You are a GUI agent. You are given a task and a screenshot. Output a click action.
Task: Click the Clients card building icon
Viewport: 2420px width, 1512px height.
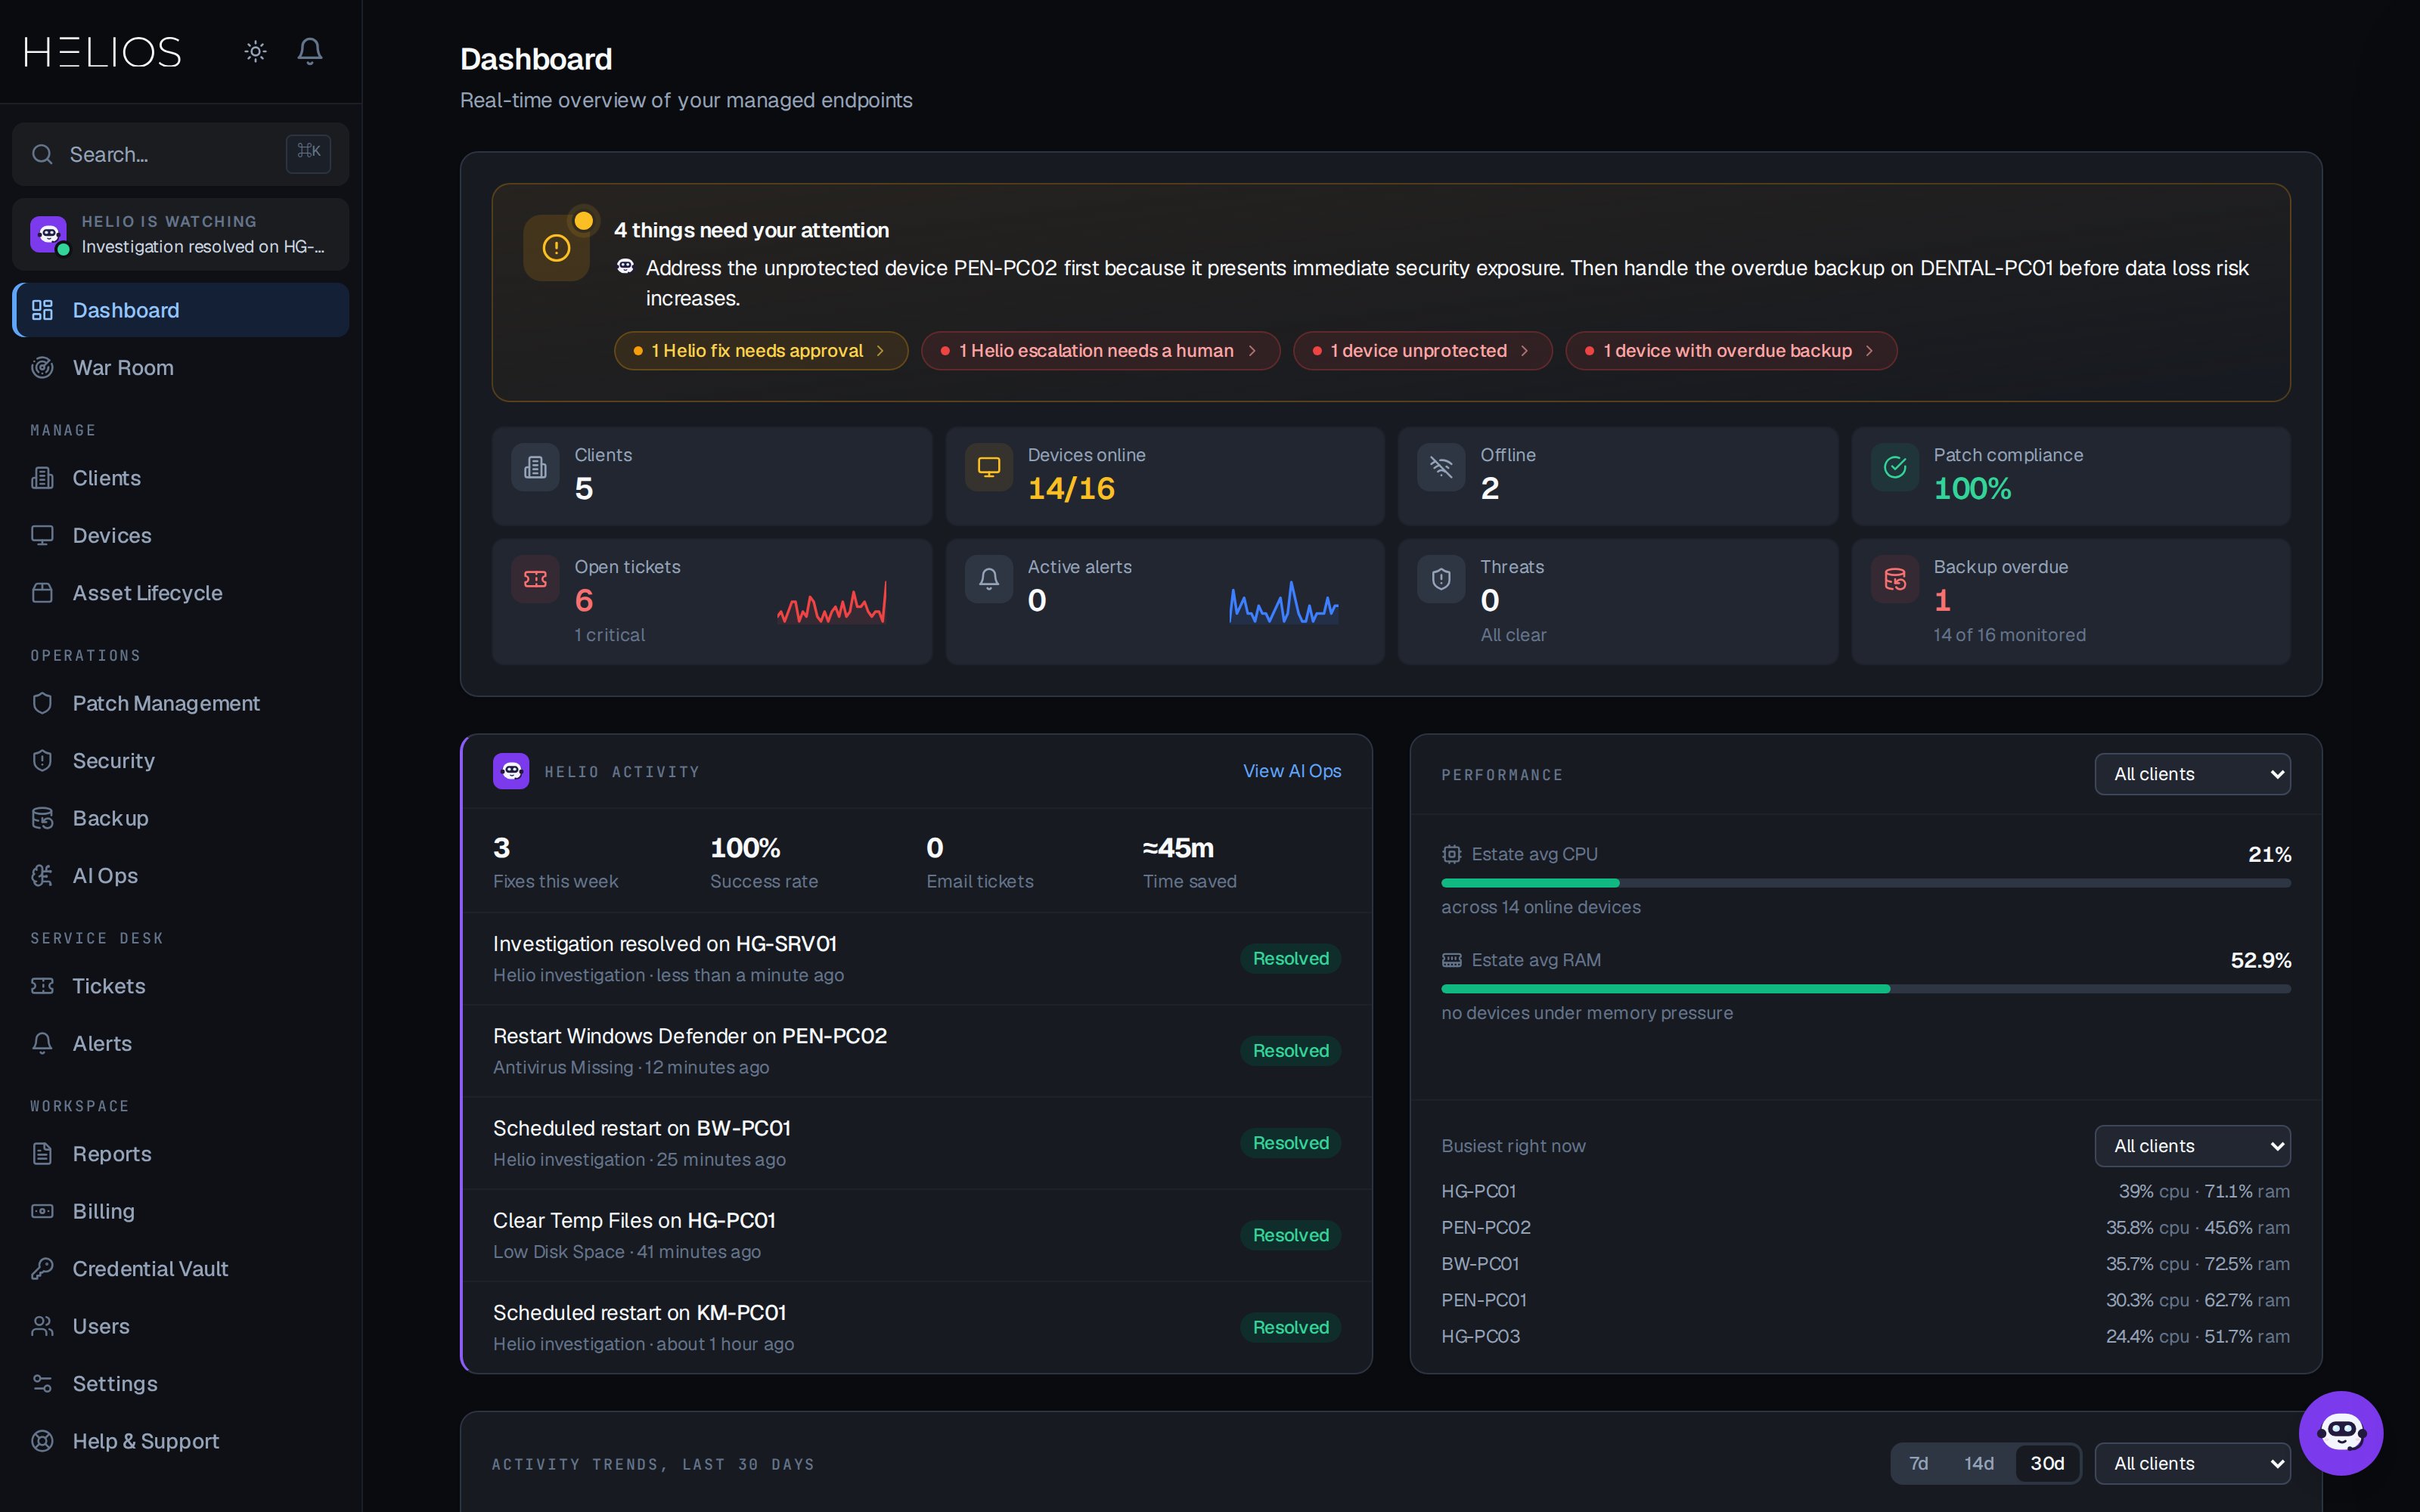[x=535, y=467]
